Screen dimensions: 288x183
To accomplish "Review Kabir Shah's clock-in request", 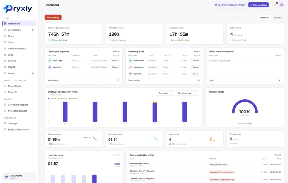I will [x=115, y=67].
